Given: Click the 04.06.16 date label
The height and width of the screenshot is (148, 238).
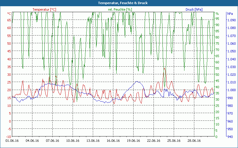Looking at the screenshot, I should coord(32,141).
